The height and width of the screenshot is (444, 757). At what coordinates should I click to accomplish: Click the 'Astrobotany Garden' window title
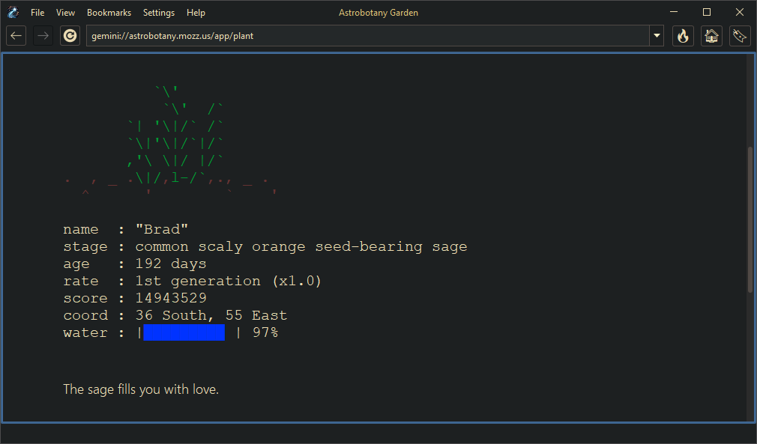(378, 13)
